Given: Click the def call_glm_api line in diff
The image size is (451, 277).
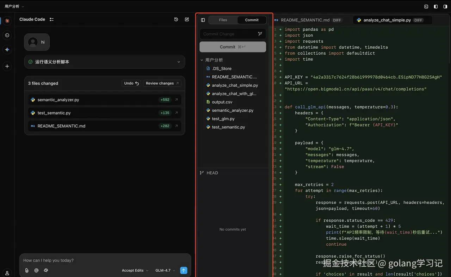Looking at the screenshot, I should pos(341,107).
